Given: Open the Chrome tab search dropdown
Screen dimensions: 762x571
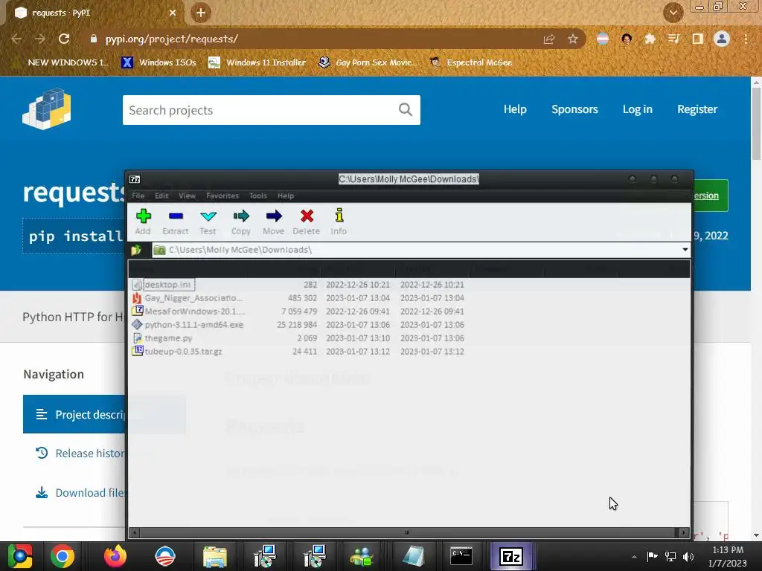Looking at the screenshot, I should point(673,13).
